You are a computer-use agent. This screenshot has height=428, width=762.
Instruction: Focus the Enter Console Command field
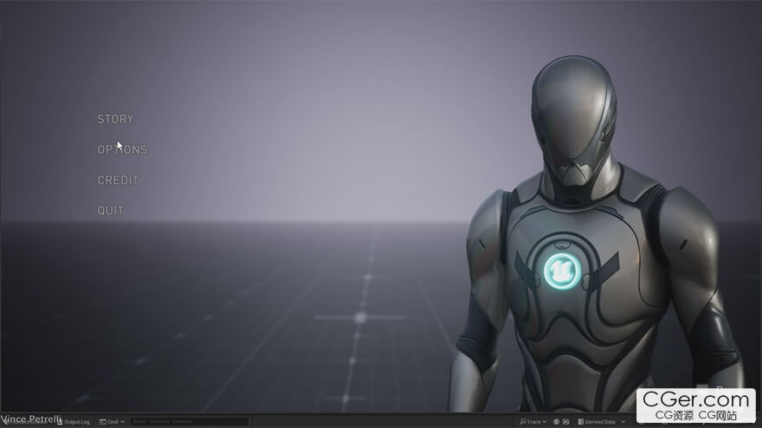coord(190,422)
